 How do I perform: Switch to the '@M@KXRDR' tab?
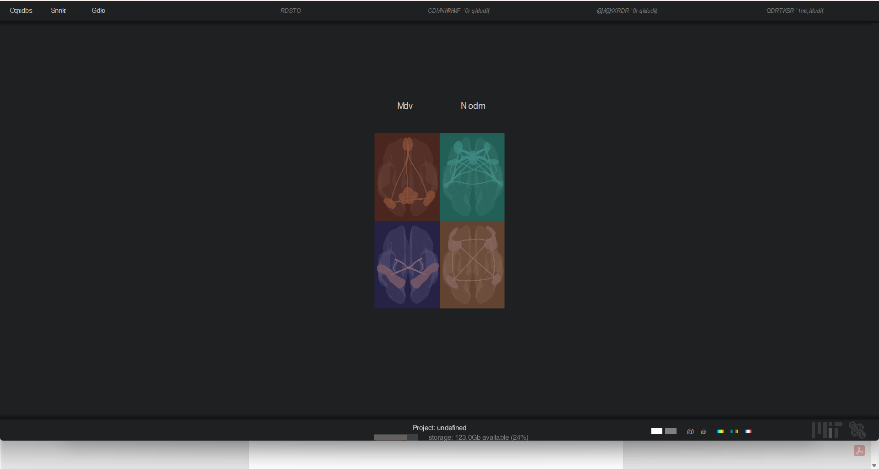(627, 11)
